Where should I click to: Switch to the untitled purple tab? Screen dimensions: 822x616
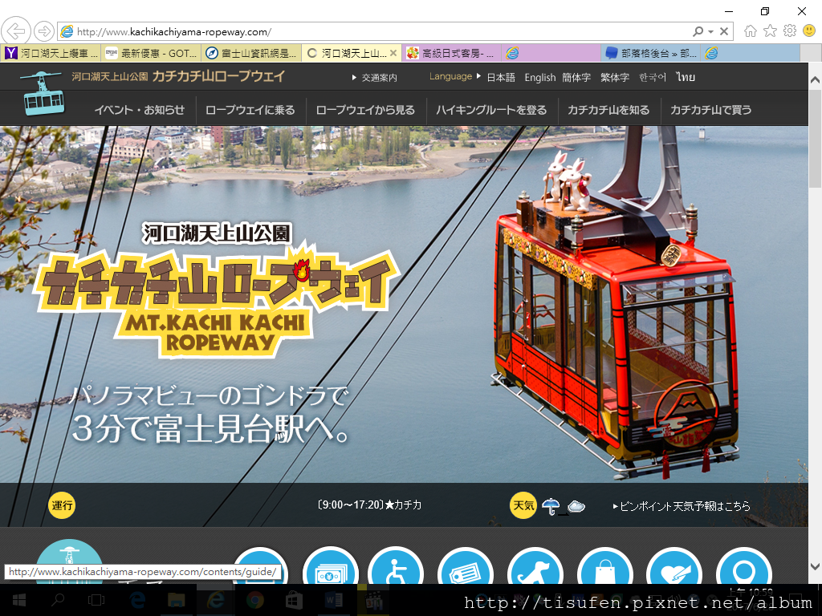pyautogui.click(x=551, y=53)
